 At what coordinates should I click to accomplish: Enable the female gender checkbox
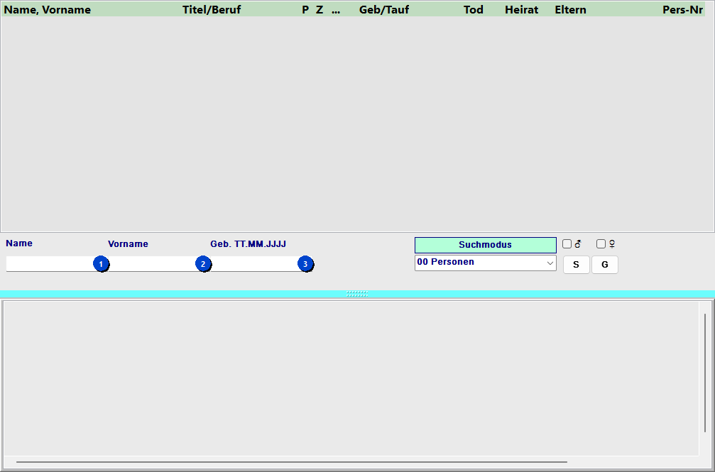pos(601,244)
